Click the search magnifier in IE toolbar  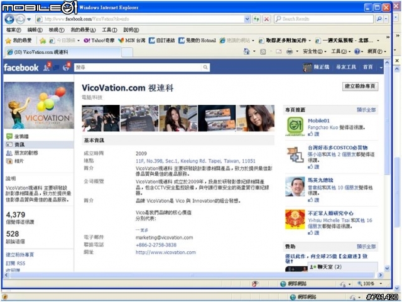pos(379,19)
